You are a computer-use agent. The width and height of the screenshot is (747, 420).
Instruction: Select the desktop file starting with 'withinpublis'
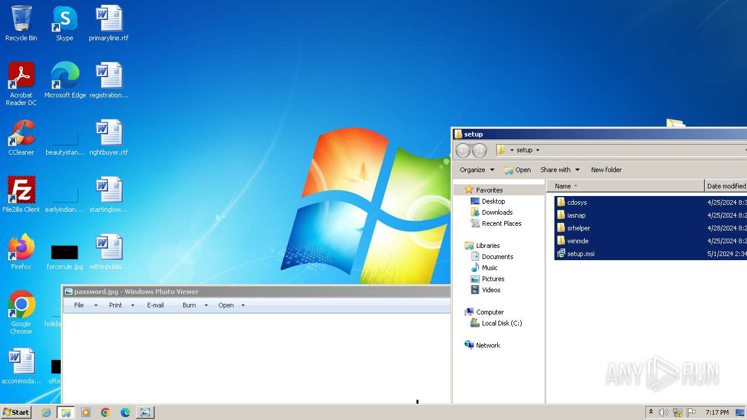(109, 252)
